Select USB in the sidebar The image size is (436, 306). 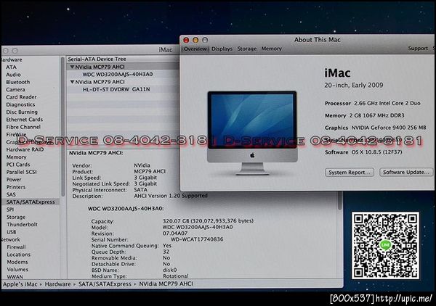point(12,232)
